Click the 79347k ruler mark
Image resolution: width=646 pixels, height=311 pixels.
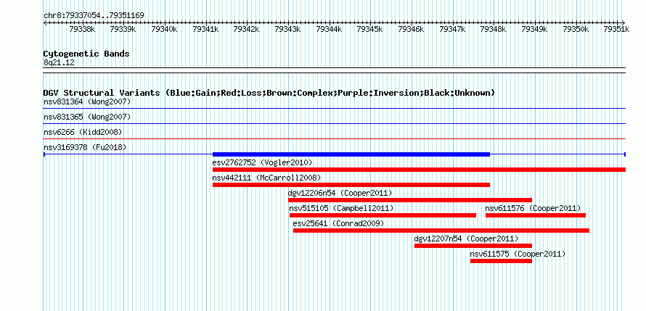pyautogui.click(x=452, y=29)
